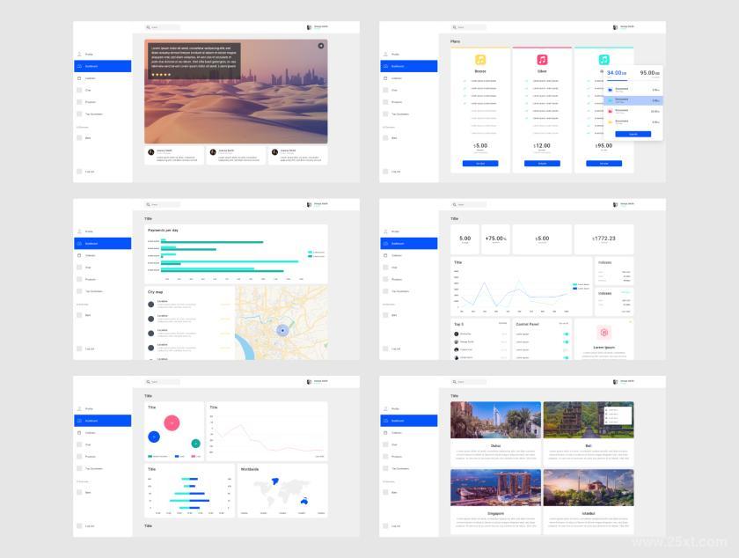The height and width of the screenshot is (558, 739).
Task: Click Calendar icon in Payments per day sidebar
Action: (79, 255)
